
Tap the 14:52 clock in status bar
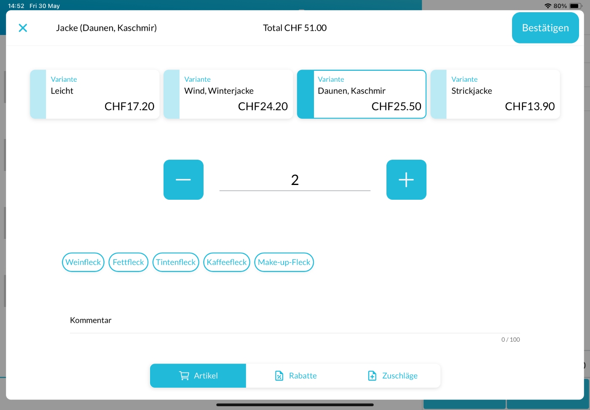16,6
